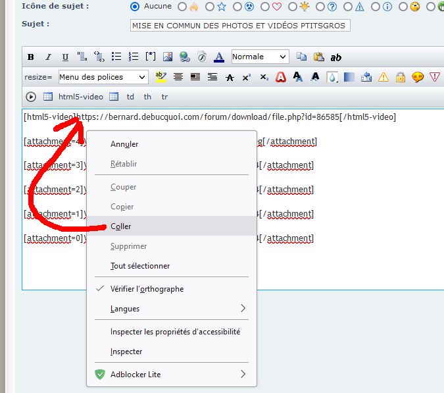Choose 'Tout sélectionner' in context menu

click(140, 266)
